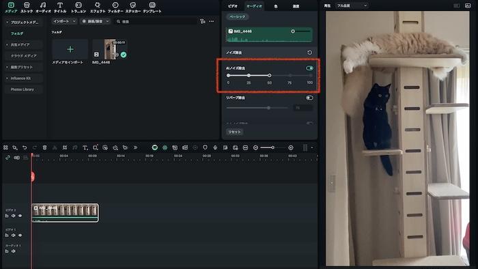Click the timeline zoom slider handle
The width and height of the screenshot is (478, 269).
tap(272, 147)
